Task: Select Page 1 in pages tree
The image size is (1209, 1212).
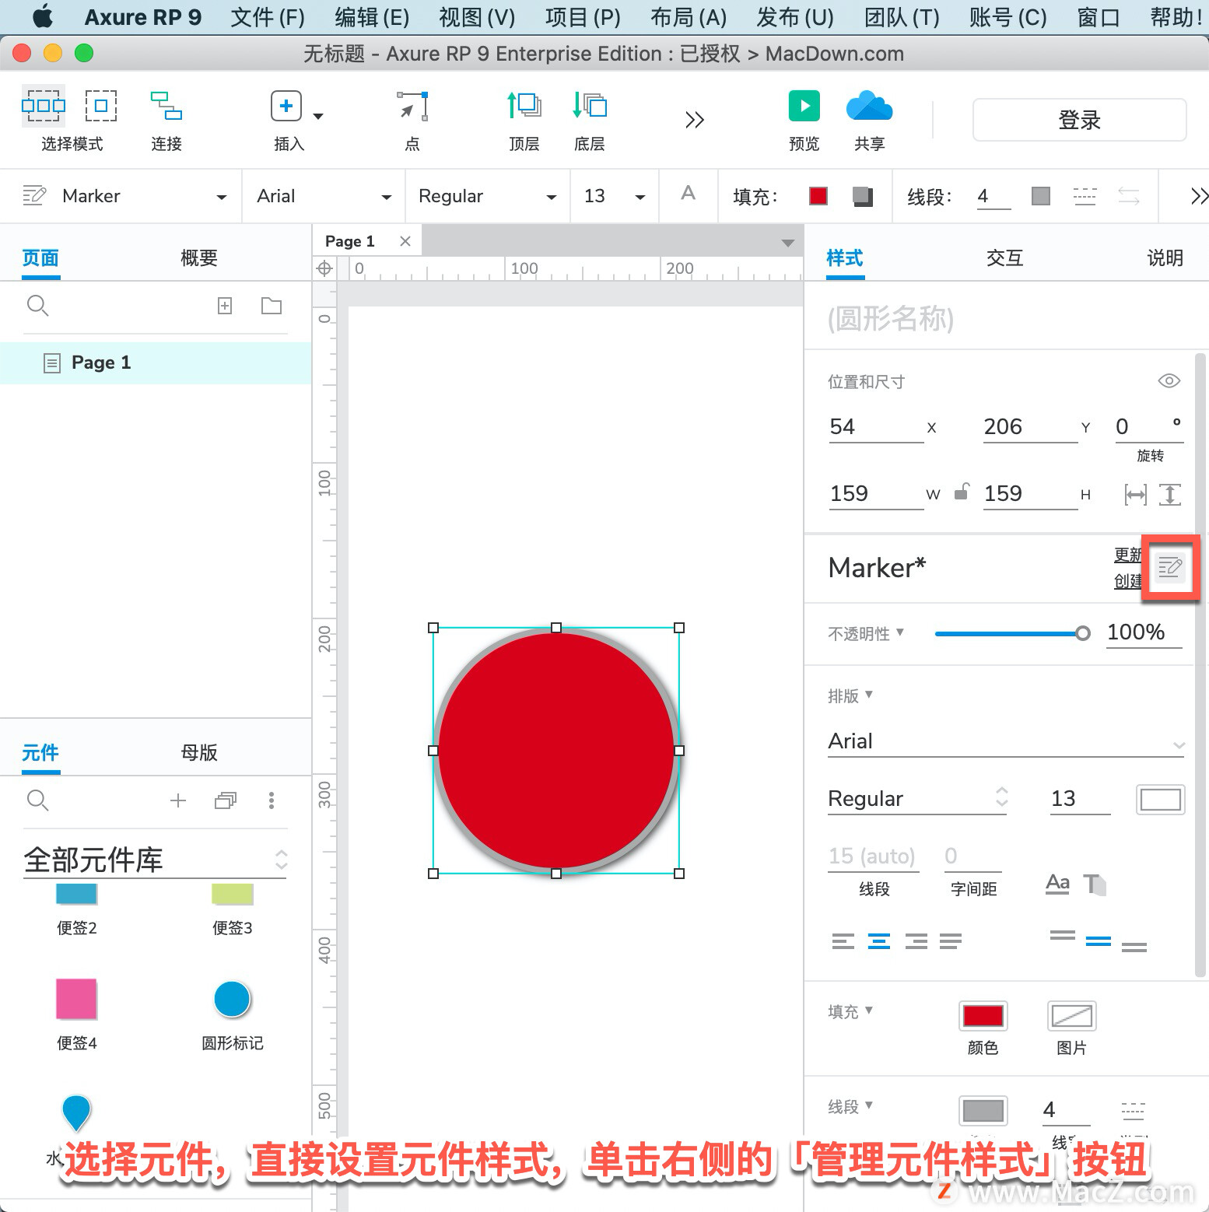Action: [156, 363]
